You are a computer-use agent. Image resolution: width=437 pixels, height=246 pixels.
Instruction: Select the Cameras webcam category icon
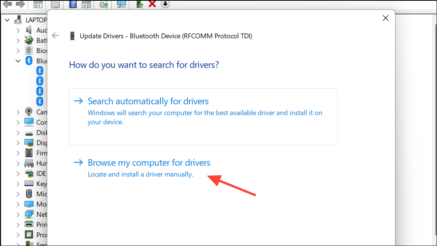[29, 111]
